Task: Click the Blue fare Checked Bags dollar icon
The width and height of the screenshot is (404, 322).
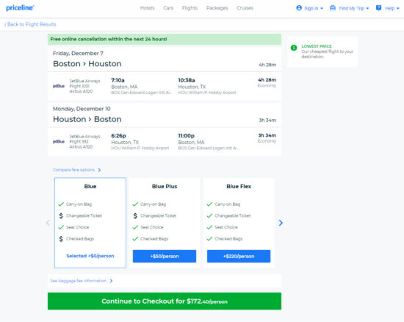Action: click(61, 239)
